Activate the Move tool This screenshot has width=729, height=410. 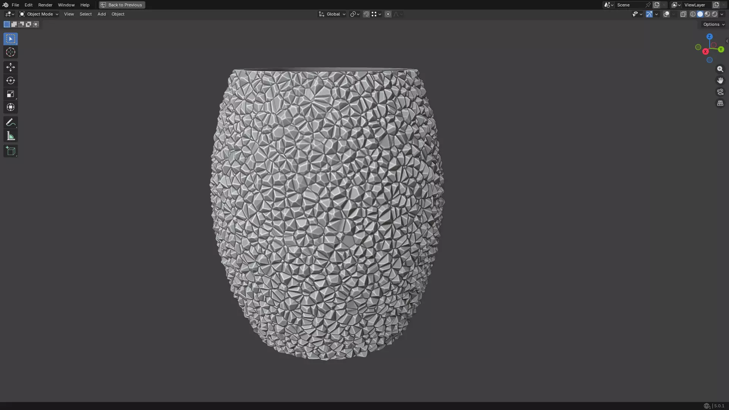coord(10,67)
